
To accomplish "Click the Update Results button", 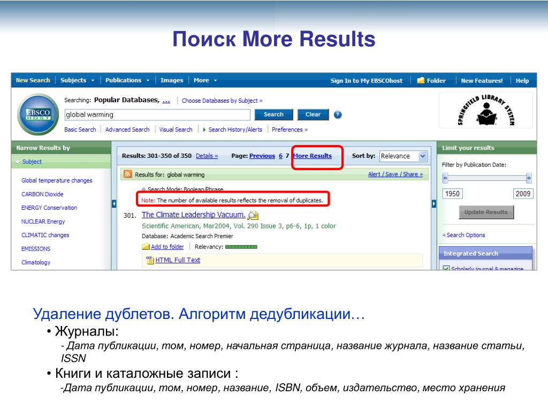I will tap(486, 212).
